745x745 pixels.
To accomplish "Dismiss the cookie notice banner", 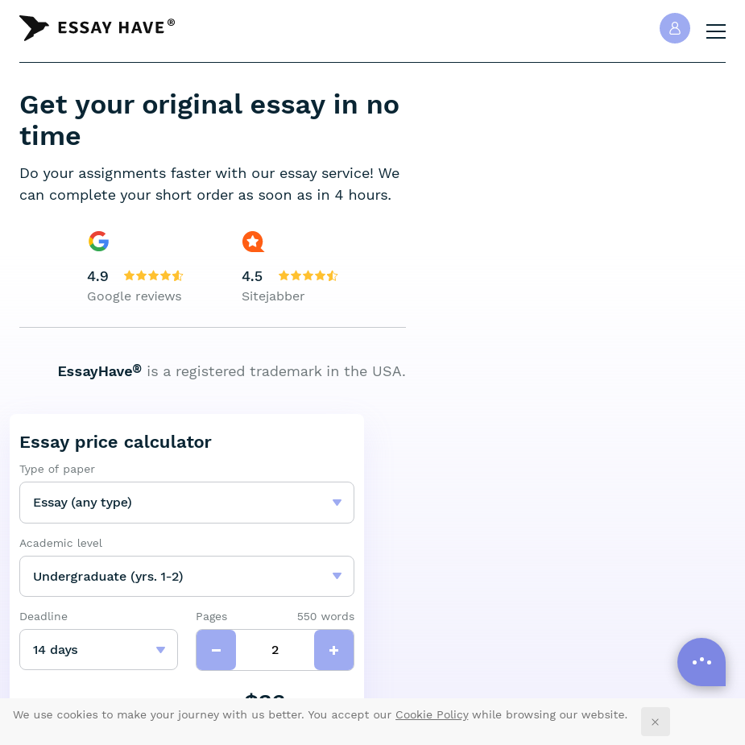I will 656,722.
